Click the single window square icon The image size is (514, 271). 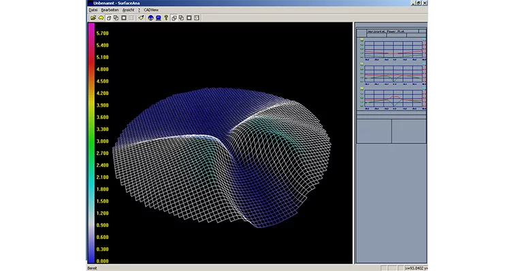point(124,18)
